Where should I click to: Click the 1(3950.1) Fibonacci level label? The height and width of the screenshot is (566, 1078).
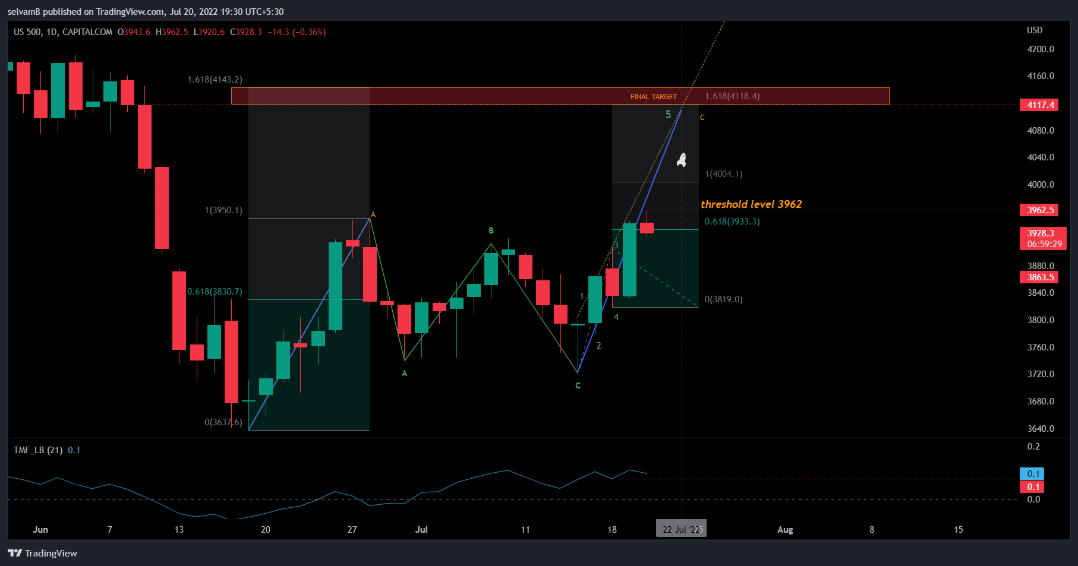coord(223,210)
